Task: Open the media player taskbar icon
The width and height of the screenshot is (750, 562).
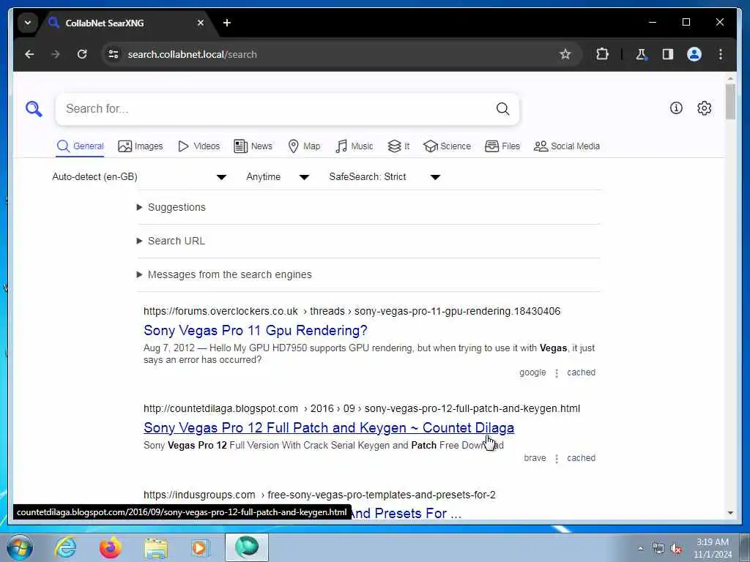Action: pos(200,547)
